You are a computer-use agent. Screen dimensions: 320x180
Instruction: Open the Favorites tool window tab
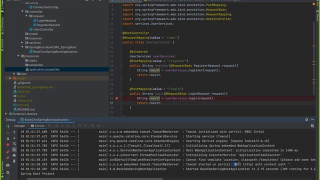click(x=2, y=169)
